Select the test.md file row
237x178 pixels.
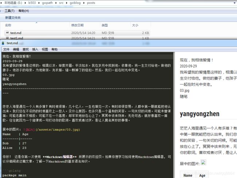click(x=77, y=33)
